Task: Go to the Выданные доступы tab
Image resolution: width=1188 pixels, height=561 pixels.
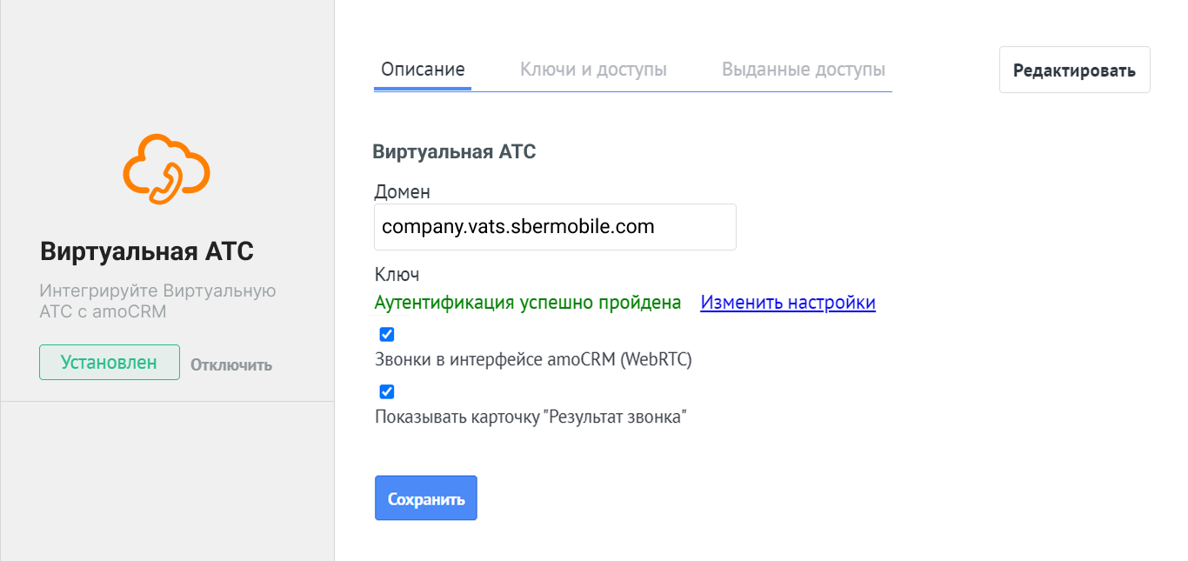Action: [804, 70]
